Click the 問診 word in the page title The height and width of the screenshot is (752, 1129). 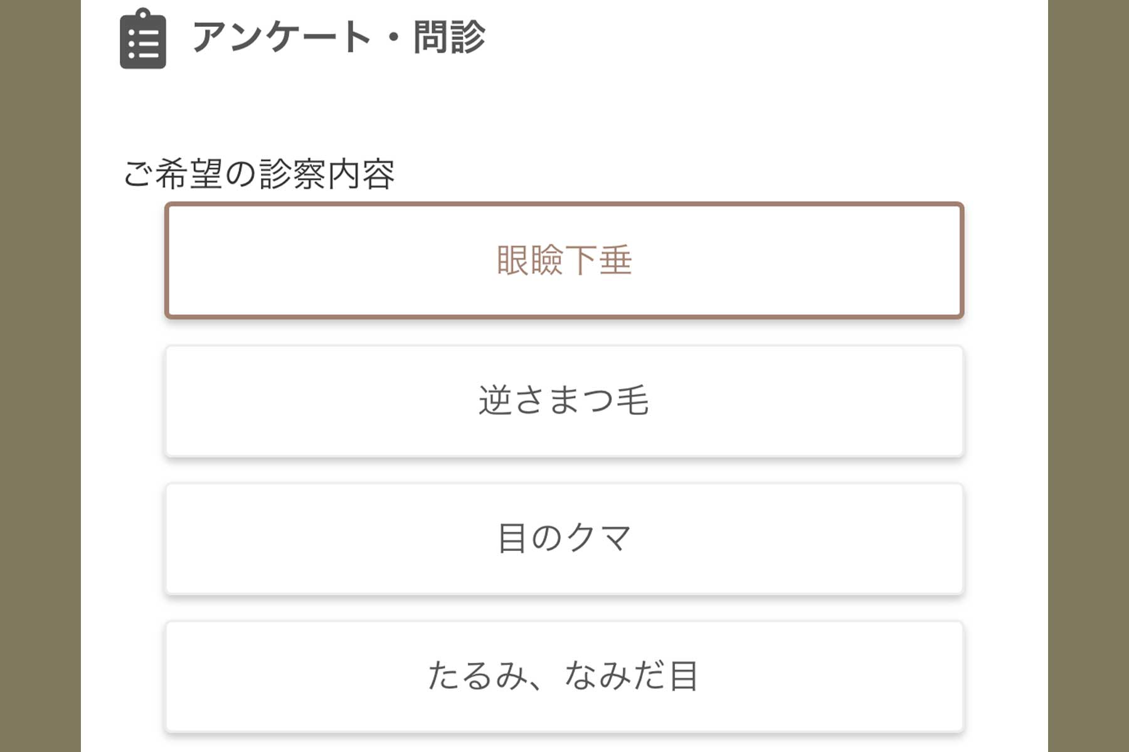tap(449, 37)
